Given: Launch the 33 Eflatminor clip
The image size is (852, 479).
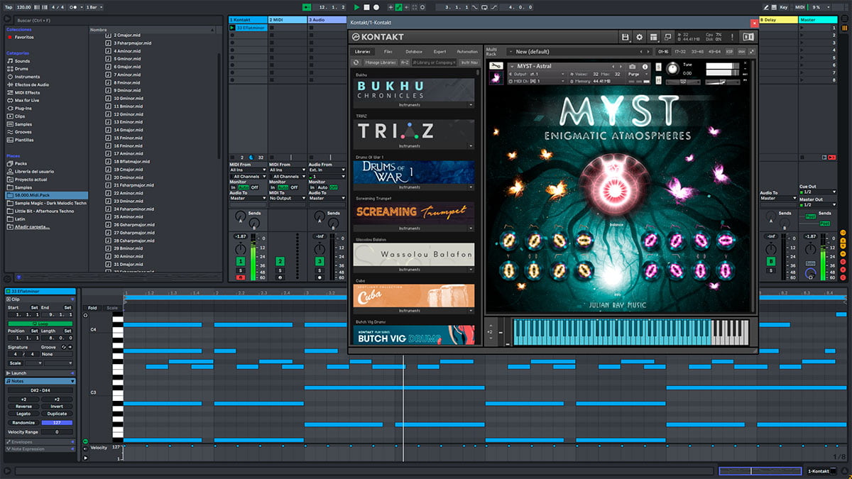Looking at the screenshot, I should pos(231,28).
